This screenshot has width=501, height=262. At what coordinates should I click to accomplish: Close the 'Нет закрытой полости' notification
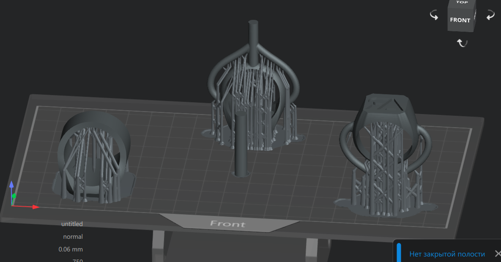click(x=498, y=254)
